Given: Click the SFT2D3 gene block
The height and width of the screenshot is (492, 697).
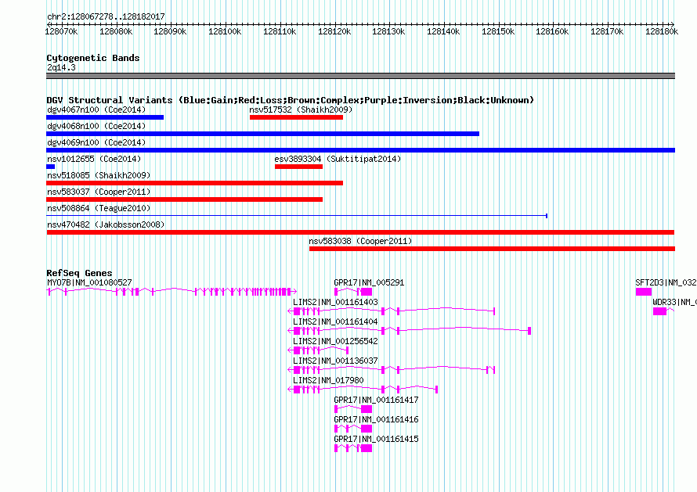Looking at the screenshot, I should coord(644,292).
